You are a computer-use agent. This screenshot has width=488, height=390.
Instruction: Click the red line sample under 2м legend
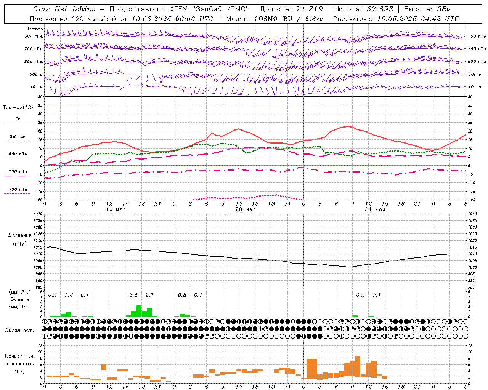click(x=18, y=123)
